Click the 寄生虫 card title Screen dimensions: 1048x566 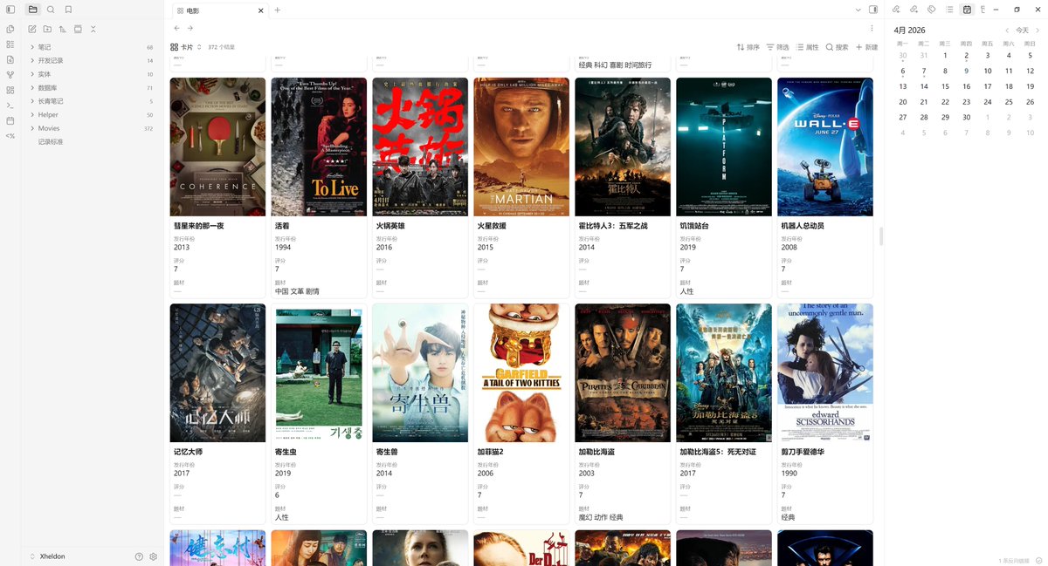coord(286,452)
